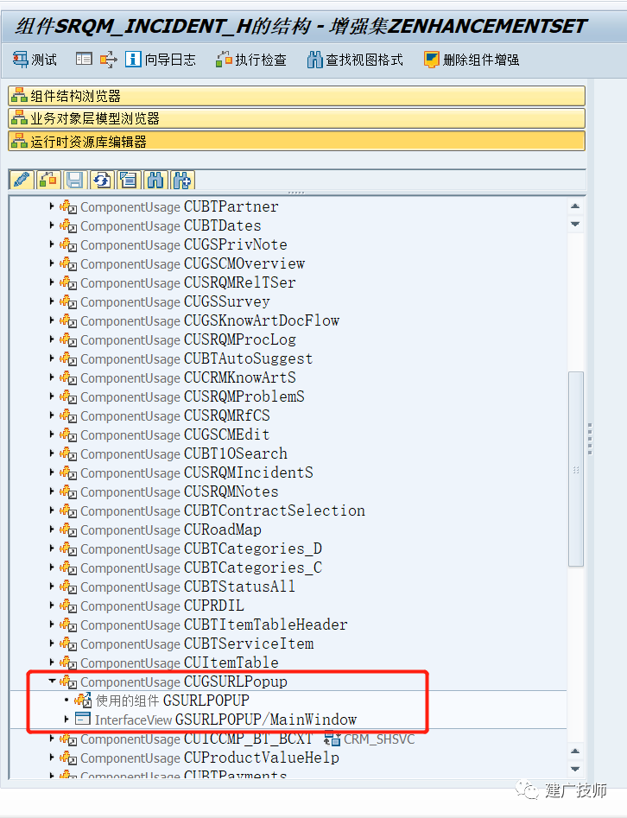The image size is (627, 818).
Task: Open the 业务对象层模型浏览器 panel
Action: click(x=297, y=118)
